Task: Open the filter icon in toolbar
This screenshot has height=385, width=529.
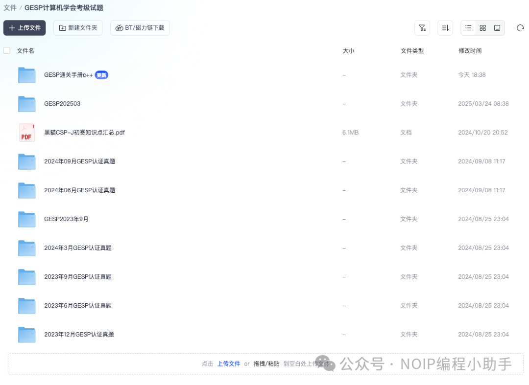Action: coord(422,28)
